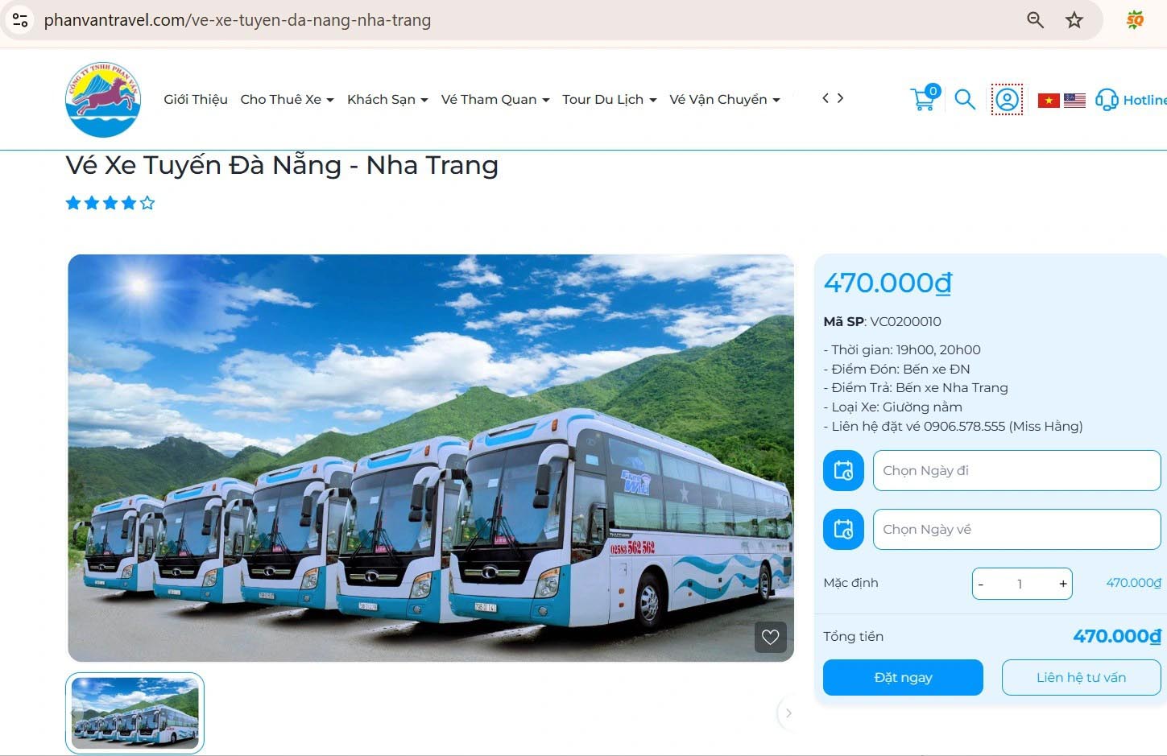Expand the Khách Sạn dropdown menu

387,99
